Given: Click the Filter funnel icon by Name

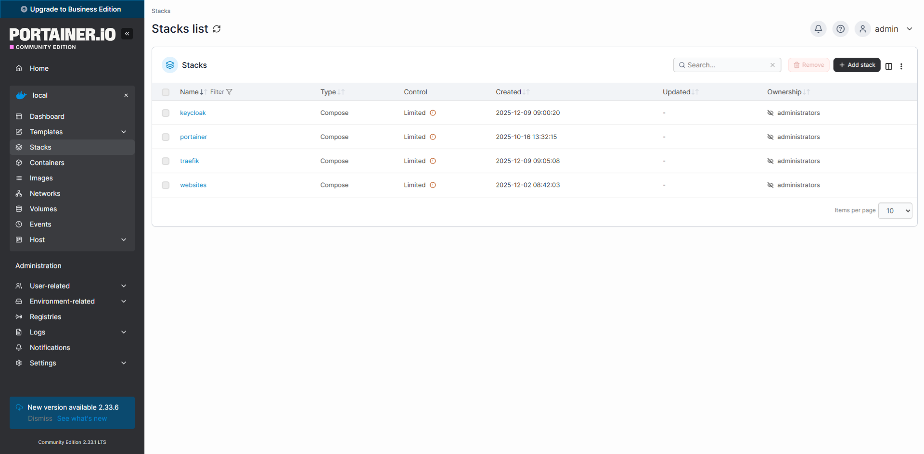Looking at the screenshot, I should [x=229, y=92].
